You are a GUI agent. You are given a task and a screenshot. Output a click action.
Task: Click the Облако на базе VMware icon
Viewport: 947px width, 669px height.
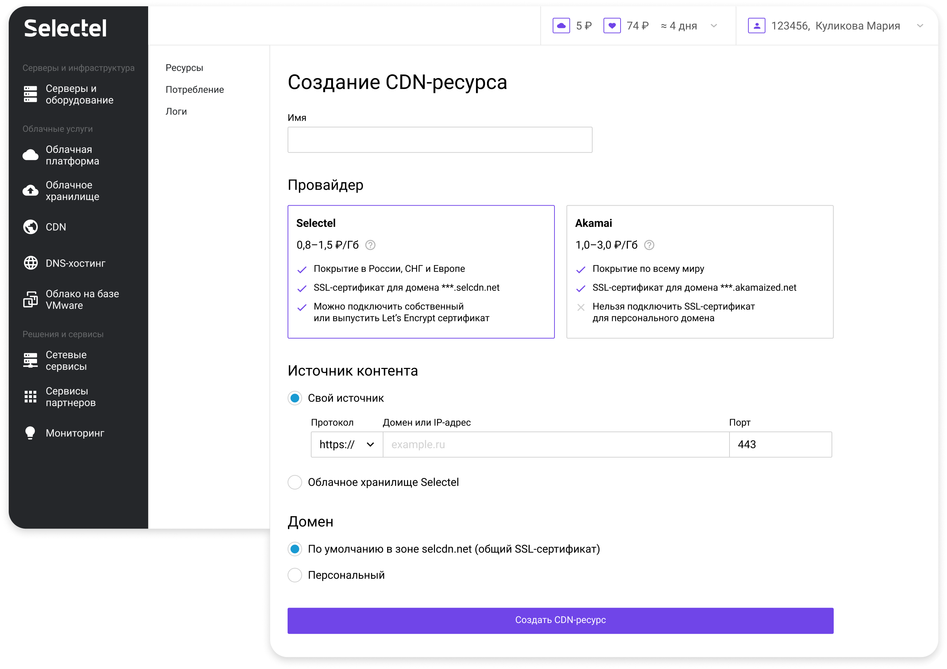click(x=31, y=299)
